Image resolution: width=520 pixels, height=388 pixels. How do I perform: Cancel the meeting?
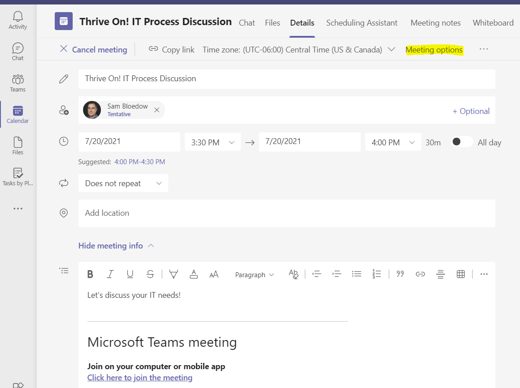tap(93, 49)
